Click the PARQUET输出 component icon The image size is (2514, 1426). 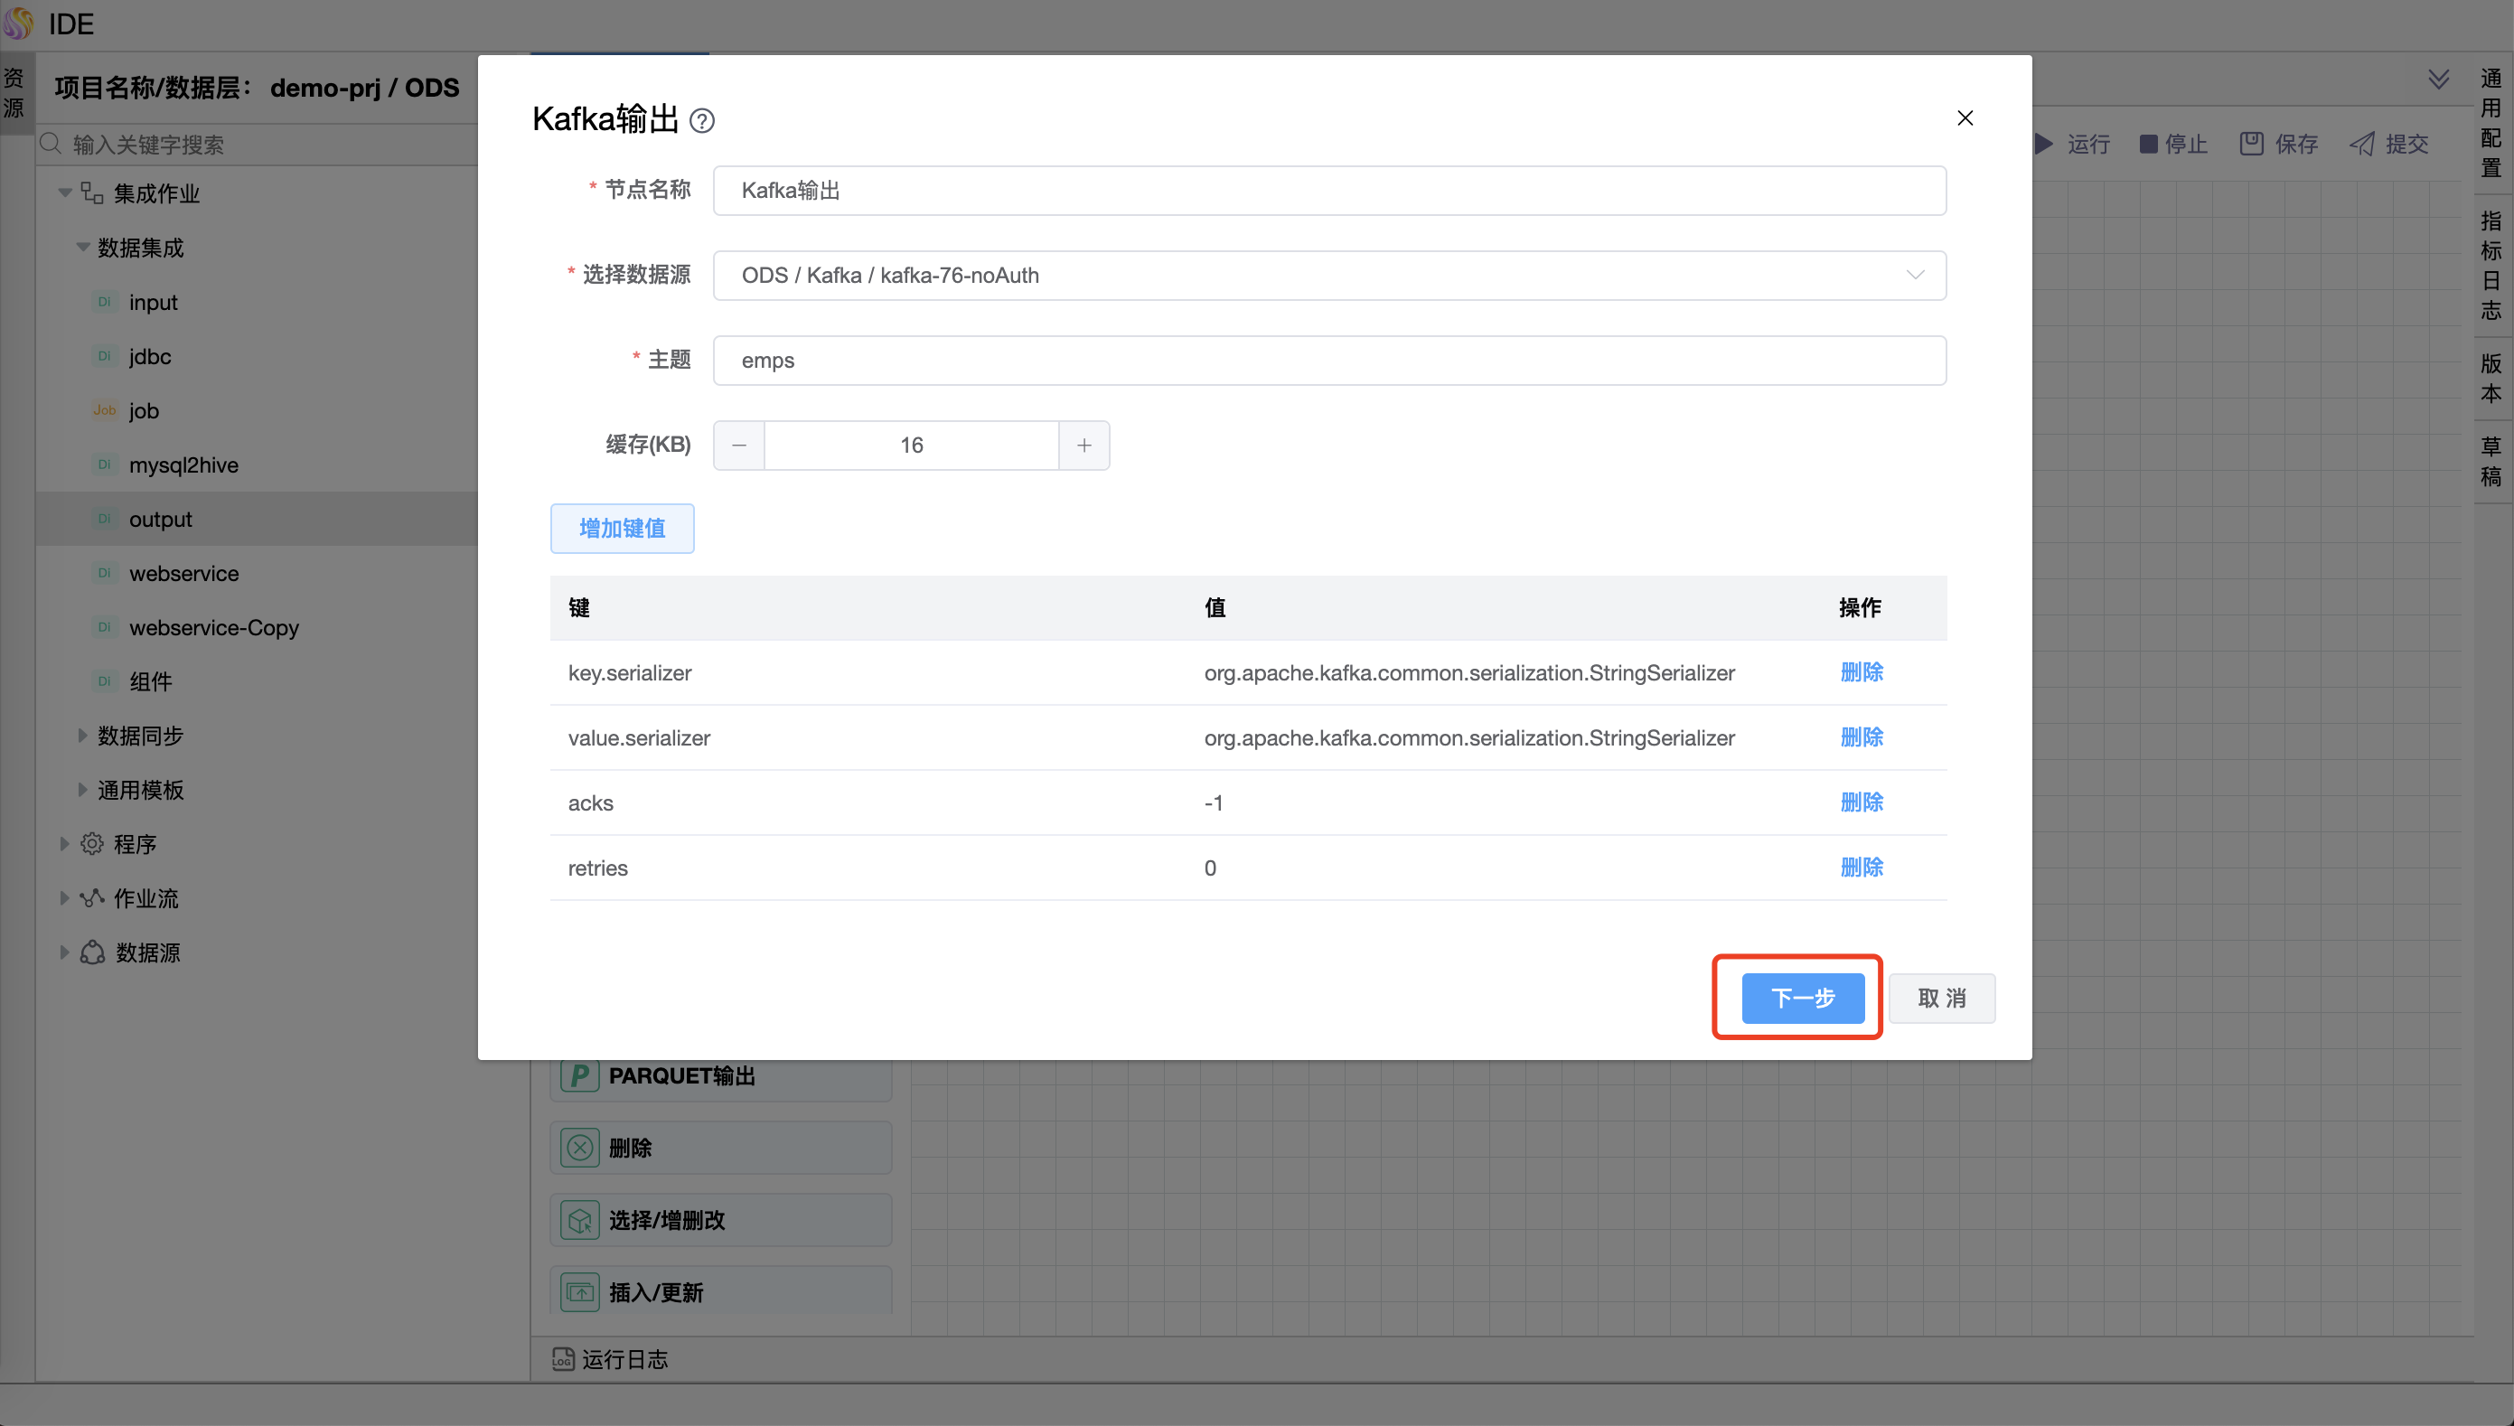[580, 1075]
